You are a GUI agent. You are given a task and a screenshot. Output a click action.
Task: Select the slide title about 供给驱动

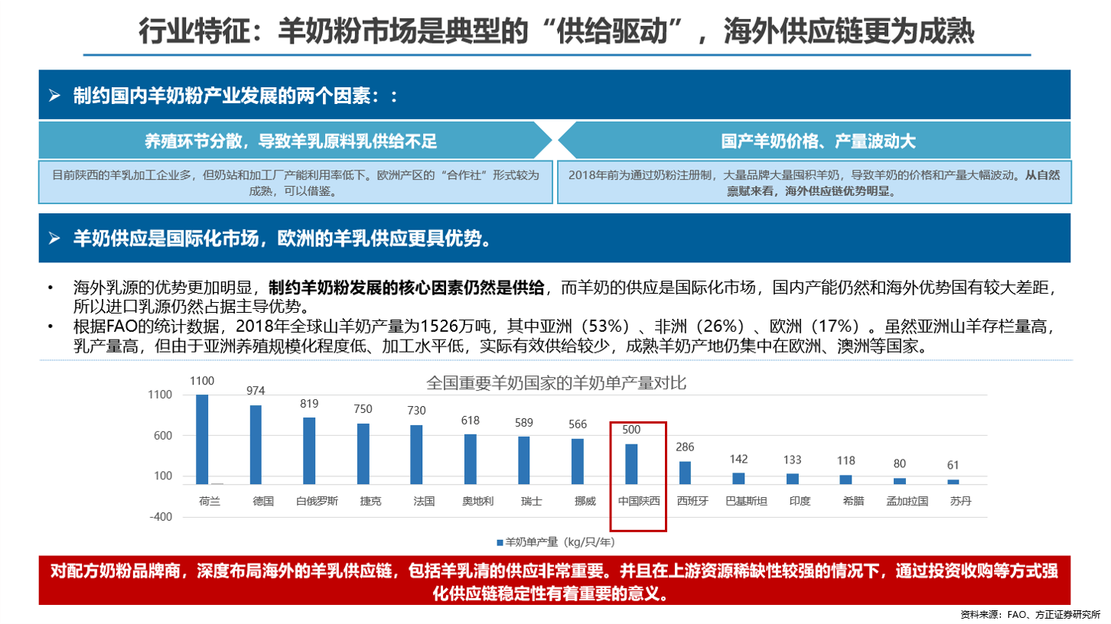coord(555,31)
